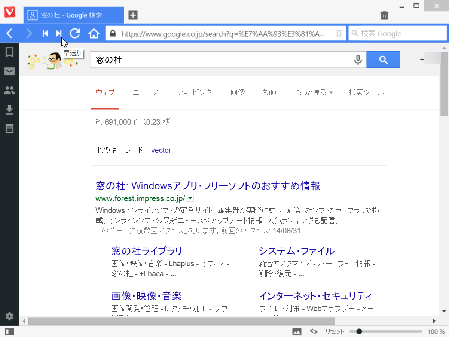Open Vivaldi settings via the gear icon
This screenshot has width=449, height=337.
(9, 316)
